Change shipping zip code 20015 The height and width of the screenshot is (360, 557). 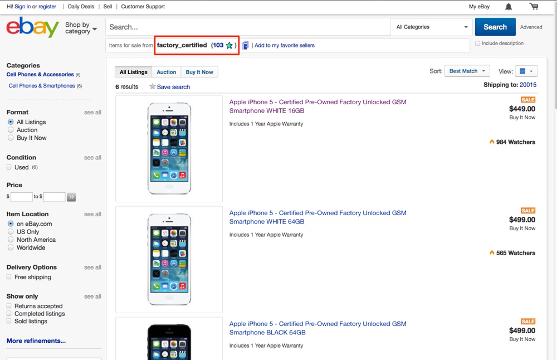(528, 85)
